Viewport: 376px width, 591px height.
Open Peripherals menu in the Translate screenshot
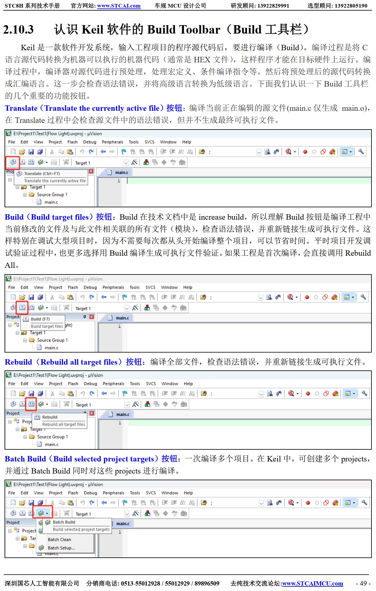[113, 142]
